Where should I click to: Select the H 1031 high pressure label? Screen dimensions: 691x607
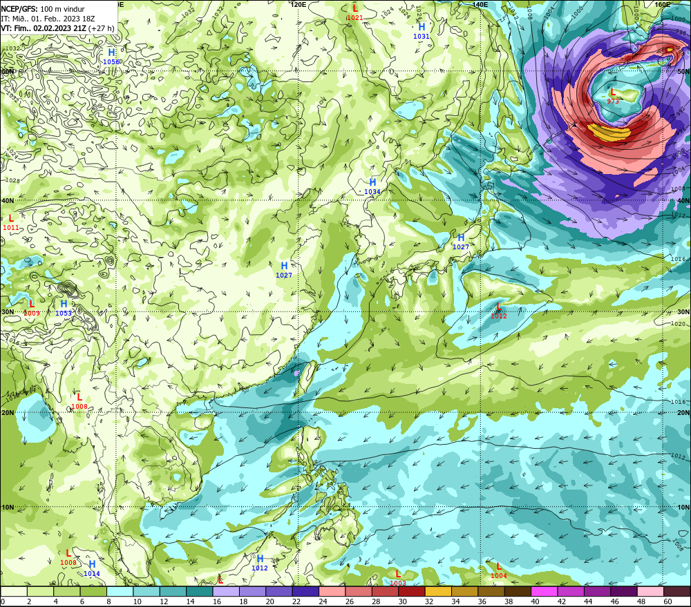422,31
